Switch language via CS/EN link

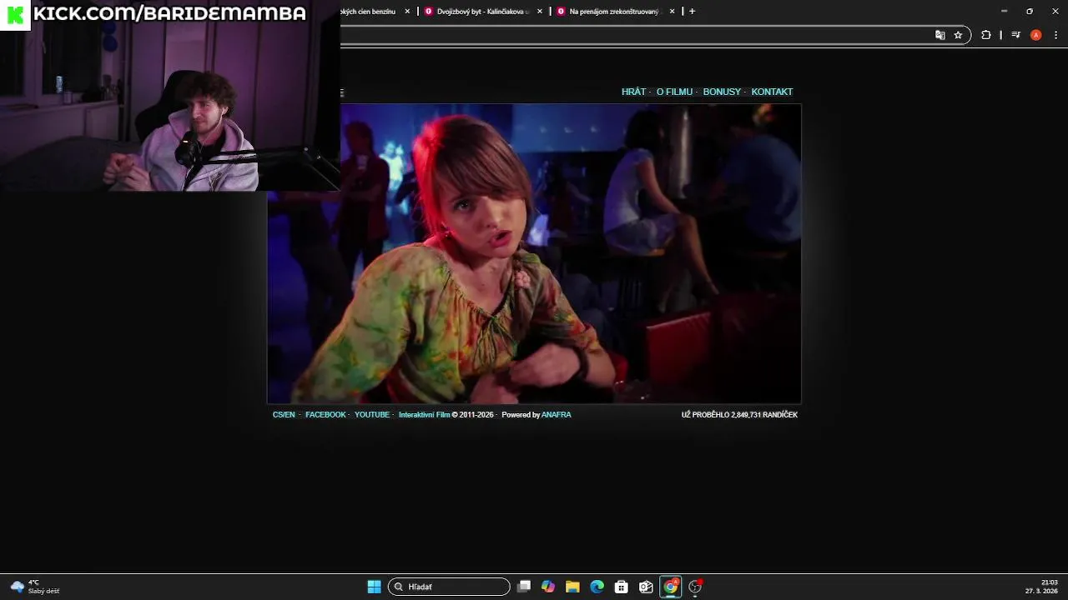pos(284,414)
